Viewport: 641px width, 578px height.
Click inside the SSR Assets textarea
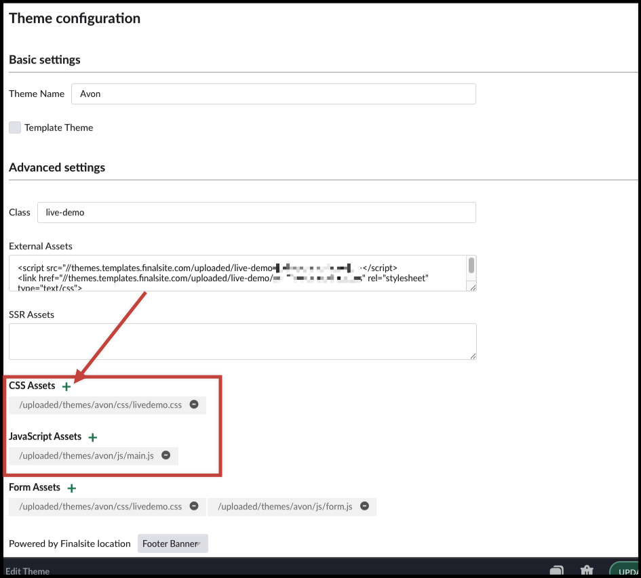242,342
